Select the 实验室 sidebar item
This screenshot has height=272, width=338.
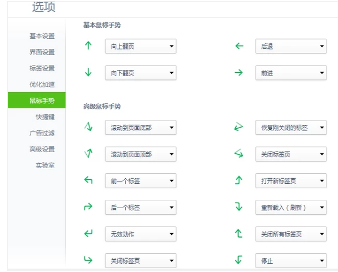[x=44, y=165]
